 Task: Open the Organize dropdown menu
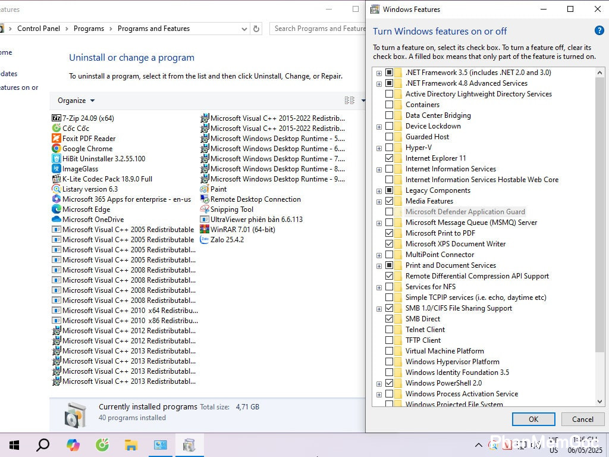click(76, 101)
